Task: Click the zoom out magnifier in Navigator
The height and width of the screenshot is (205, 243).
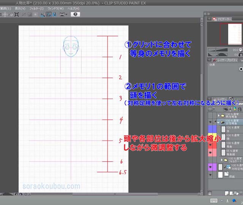Action: click(x=241, y=50)
